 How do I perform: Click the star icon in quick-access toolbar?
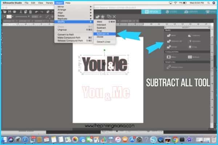(102, 17)
